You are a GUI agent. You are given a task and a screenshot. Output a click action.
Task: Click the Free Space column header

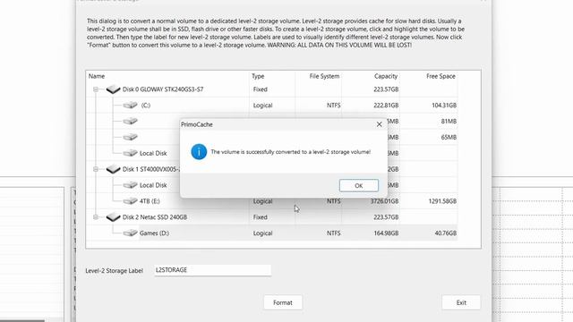(440, 76)
